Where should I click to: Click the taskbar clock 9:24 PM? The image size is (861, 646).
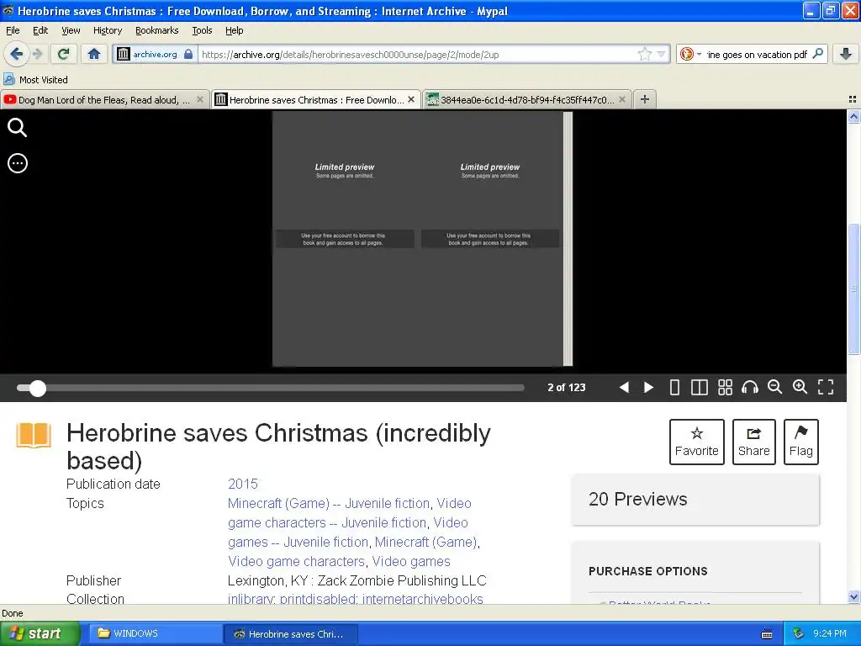point(830,633)
